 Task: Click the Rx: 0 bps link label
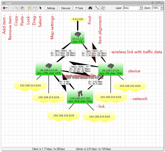click(64, 83)
